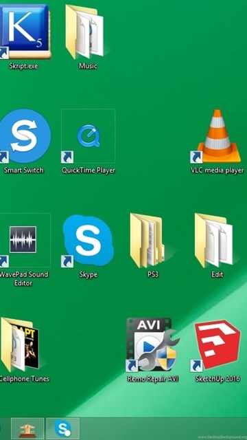Click the "Remo Repair AVI" label text
The image size is (247, 440).
coord(152,379)
